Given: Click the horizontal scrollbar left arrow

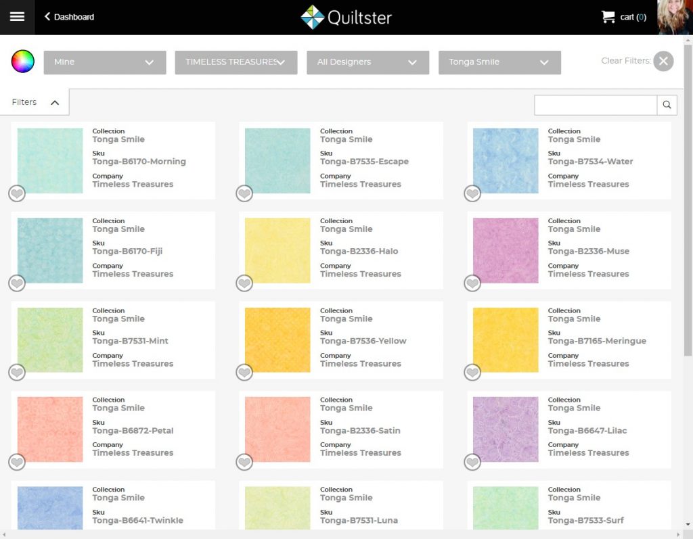Looking at the screenshot, I should [x=5, y=534].
